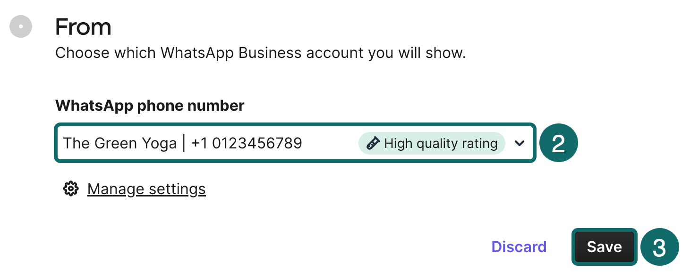Click the teal step 3 marker
682x278 pixels.
pos(659,247)
